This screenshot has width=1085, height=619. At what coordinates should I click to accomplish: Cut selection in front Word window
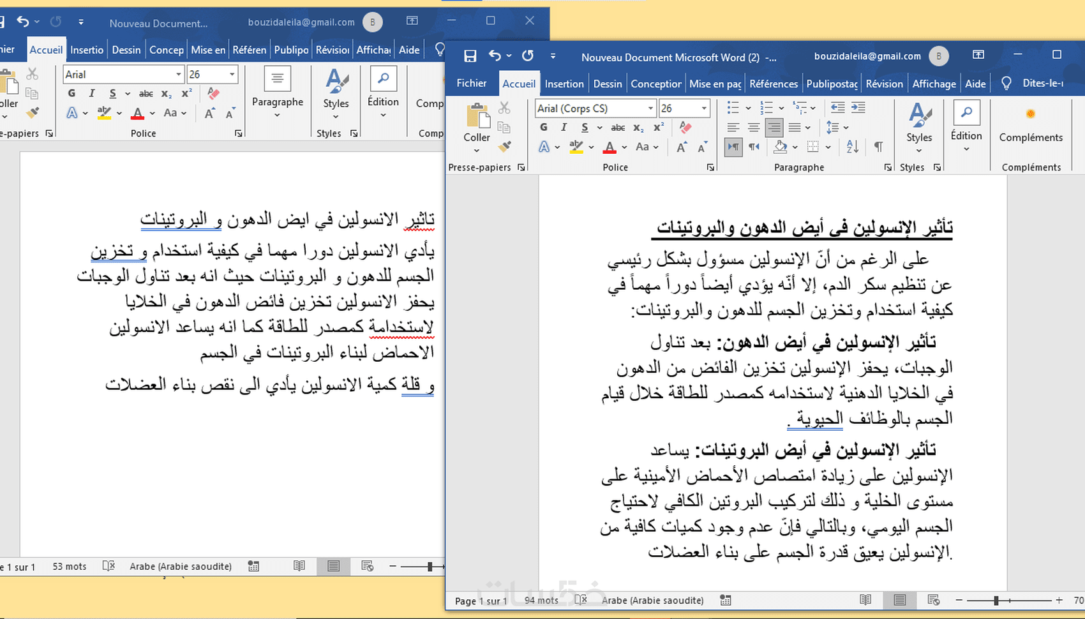pos(504,108)
